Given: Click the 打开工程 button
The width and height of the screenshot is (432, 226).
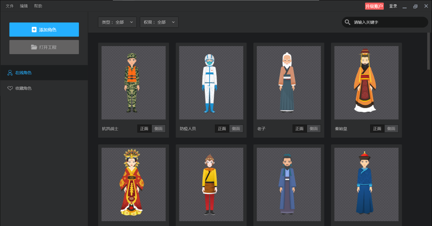Looking at the screenshot, I should click(x=44, y=47).
